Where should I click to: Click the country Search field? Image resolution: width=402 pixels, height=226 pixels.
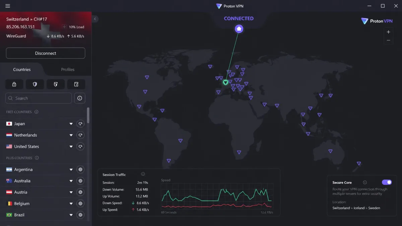pos(39,98)
